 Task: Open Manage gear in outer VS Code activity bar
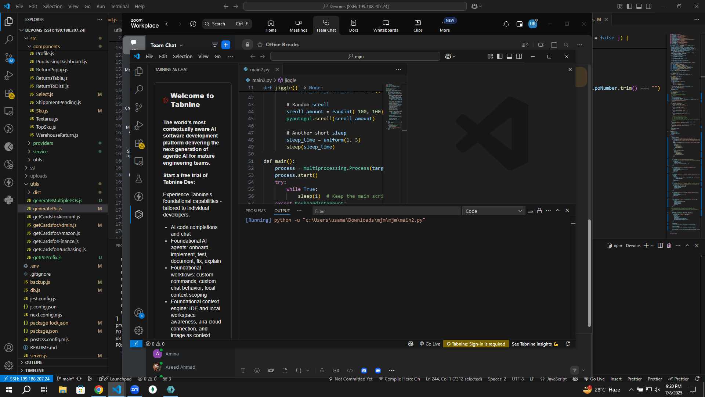point(9,365)
